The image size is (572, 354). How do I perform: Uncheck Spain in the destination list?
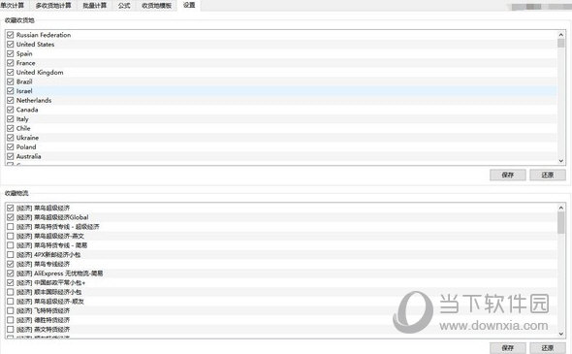click(11, 53)
